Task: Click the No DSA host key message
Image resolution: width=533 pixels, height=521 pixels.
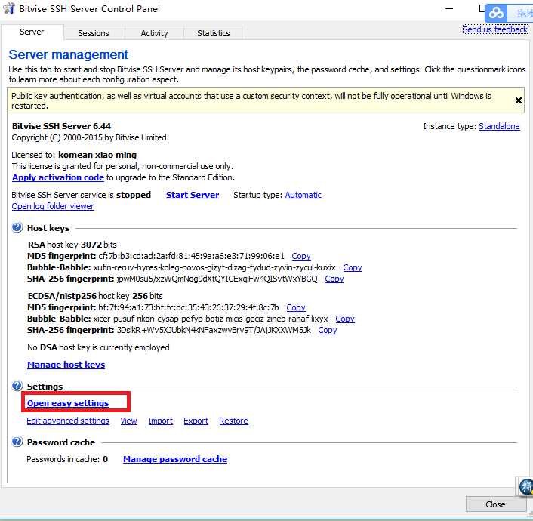Action: [x=98, y=347]
